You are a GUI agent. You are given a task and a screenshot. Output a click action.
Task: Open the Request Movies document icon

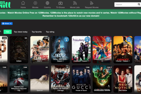click(x=92, y=3)
